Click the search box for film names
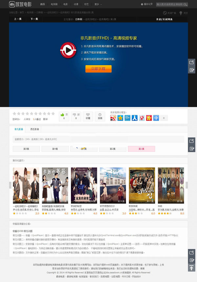 pos(169,4)
